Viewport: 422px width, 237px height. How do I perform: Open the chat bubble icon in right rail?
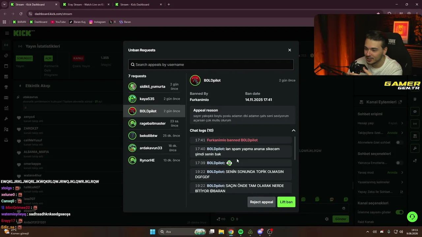click(415, 112)
